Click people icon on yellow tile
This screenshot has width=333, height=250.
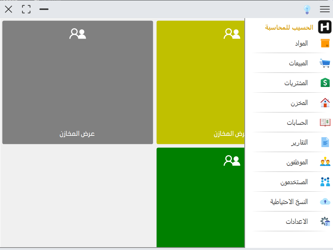pos(232,34)
